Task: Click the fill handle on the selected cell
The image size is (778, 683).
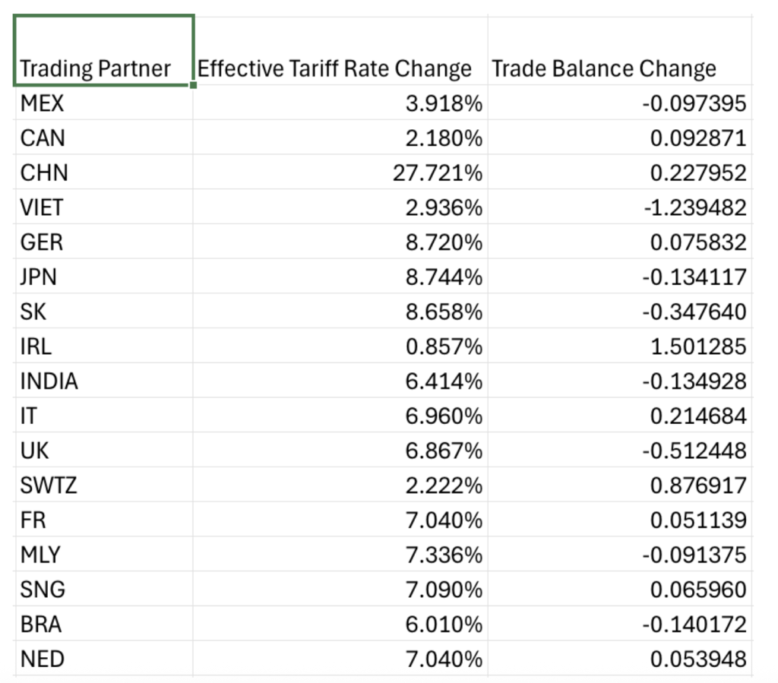Action: click(194, 85)
